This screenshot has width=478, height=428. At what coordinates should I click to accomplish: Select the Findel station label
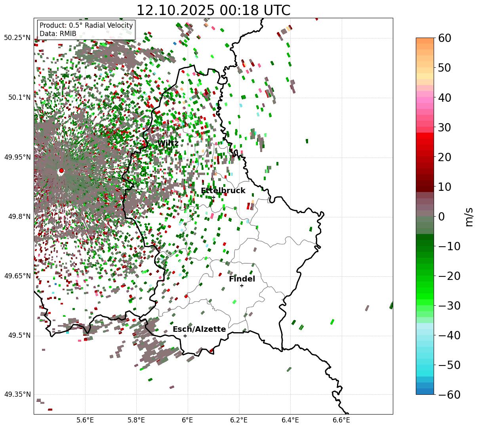click(242, 279)
